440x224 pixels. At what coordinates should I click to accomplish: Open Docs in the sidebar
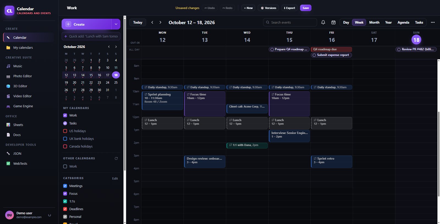pyautogui.click(x=29, y=135)
